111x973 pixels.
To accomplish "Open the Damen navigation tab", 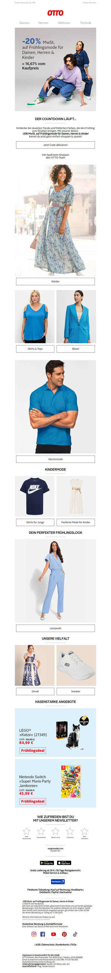I will pyautogui.click(x=24, y=23).
